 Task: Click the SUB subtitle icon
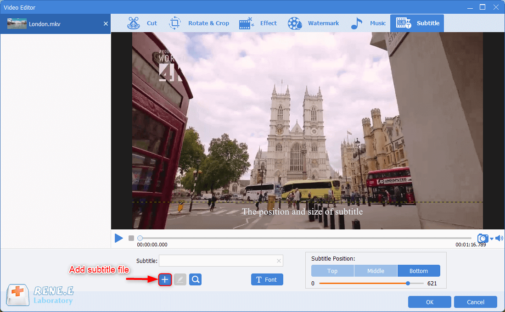point(403,23)
